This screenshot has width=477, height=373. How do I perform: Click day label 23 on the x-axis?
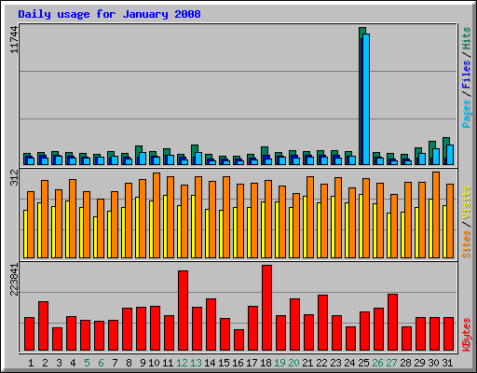(x=335, y=363)
